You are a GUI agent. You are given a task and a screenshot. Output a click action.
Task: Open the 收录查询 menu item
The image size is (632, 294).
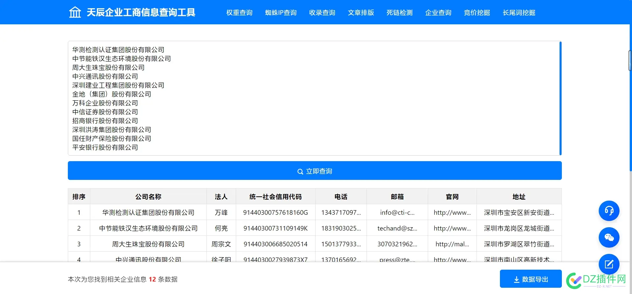322,12
